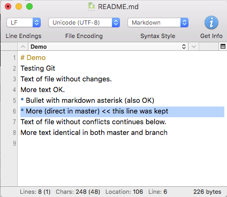Image resolution: width=227 pixels, height=197 pixels.
Task: Click the line 'More text OK.'
Action: coord(42,90)
